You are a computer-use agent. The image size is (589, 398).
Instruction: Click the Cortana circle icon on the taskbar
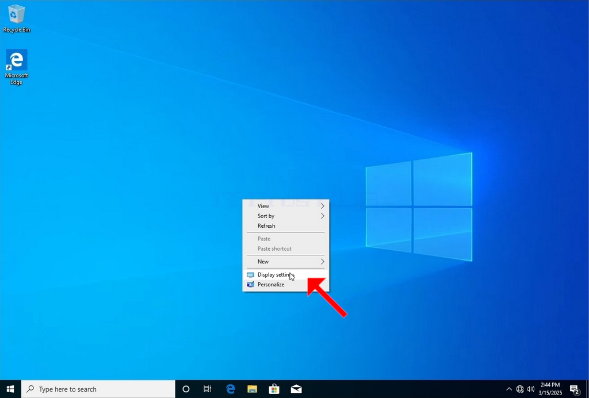click(186, 389)
